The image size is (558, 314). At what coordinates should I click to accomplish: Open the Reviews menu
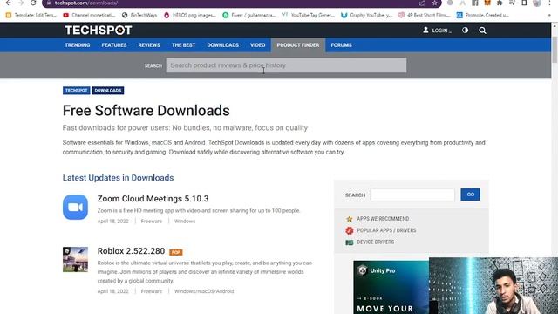coord(149,45)
